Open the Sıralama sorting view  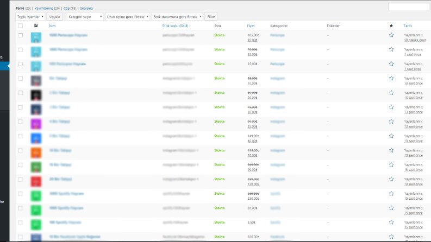pos(86,8)
